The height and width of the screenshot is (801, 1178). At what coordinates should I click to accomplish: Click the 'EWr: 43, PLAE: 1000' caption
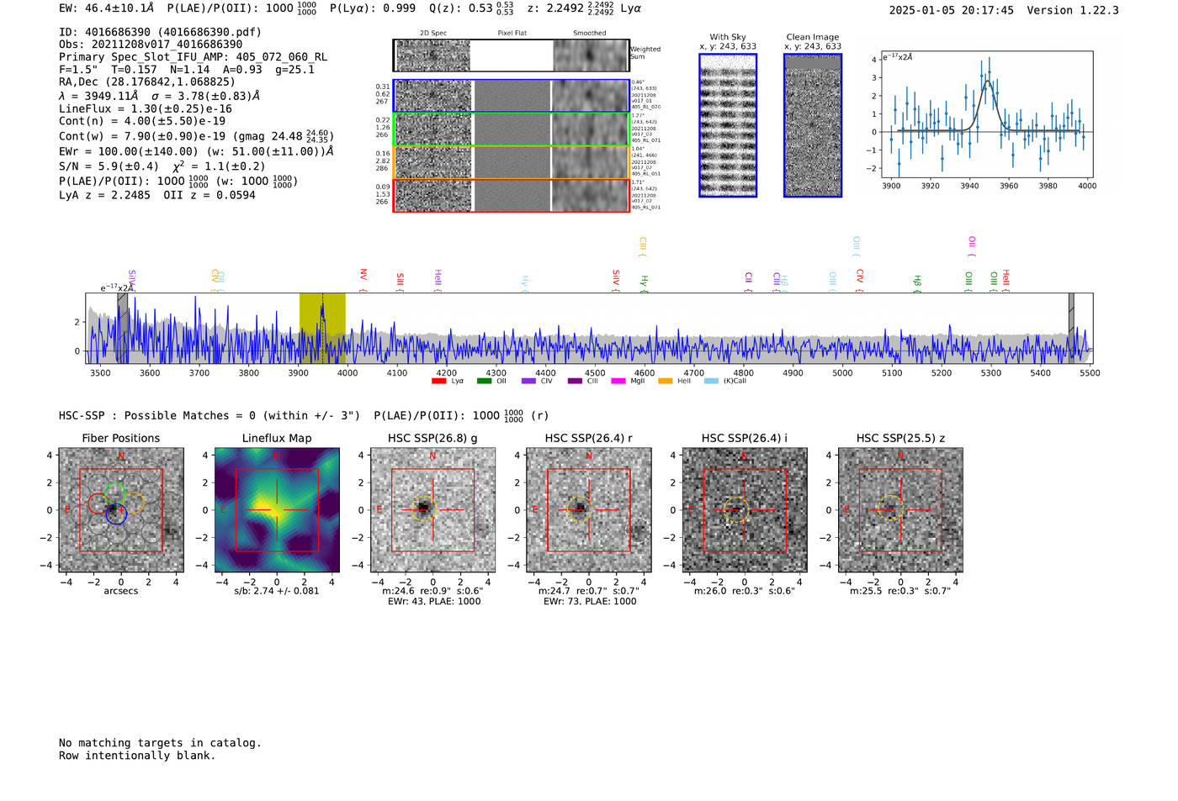tap(433, 601)
